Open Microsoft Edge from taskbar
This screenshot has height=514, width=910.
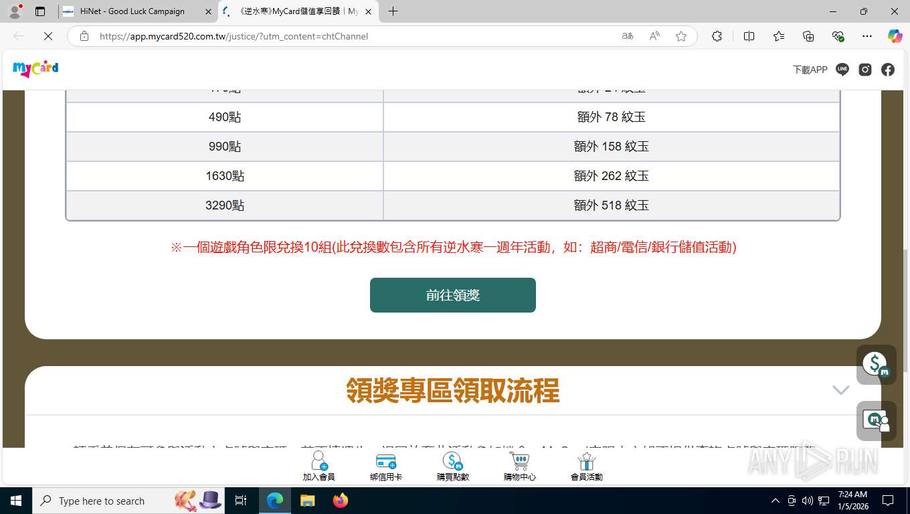[275, 501]
